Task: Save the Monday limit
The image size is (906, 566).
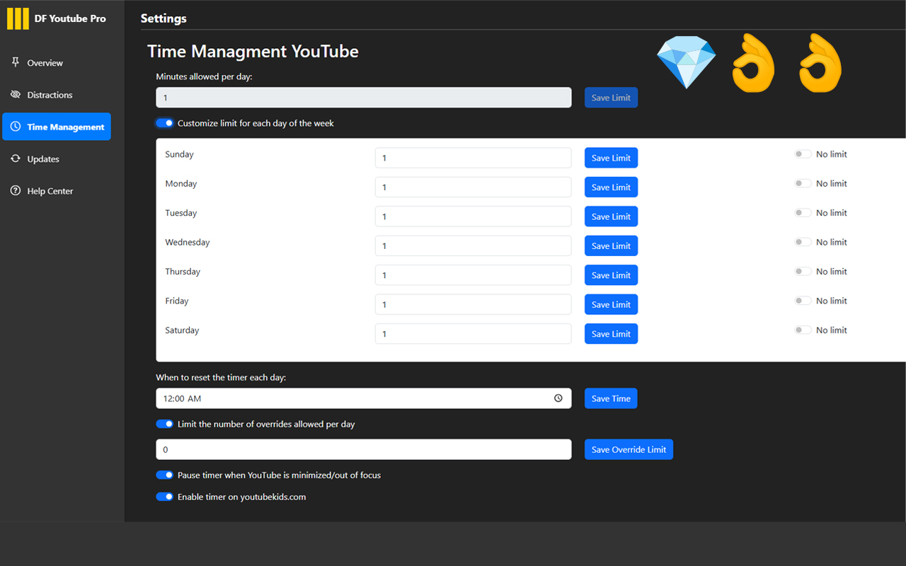Action: pos(611,187)
